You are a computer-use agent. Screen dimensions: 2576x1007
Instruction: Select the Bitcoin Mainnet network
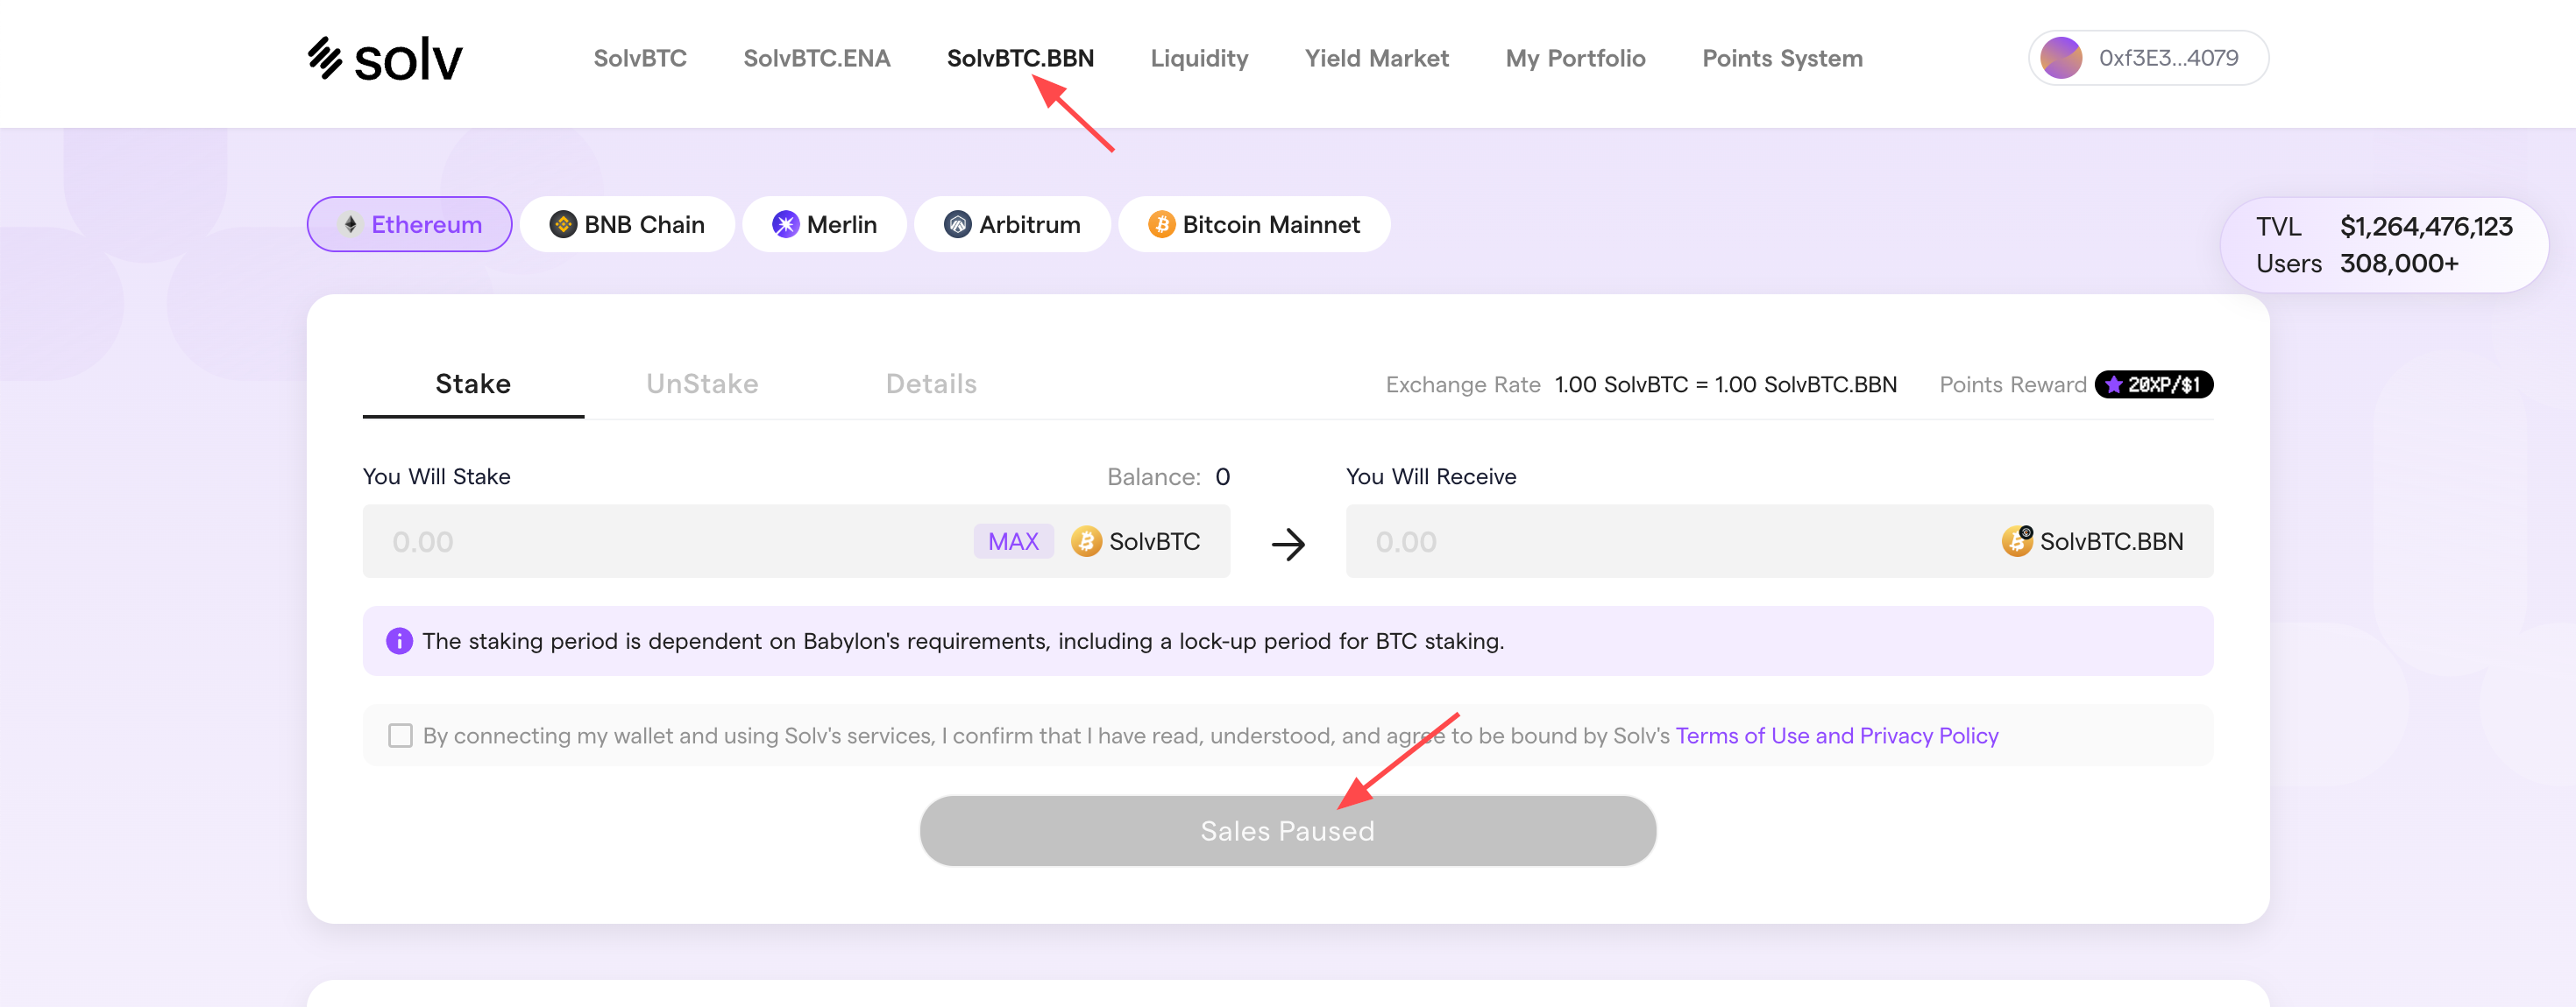1254,225
